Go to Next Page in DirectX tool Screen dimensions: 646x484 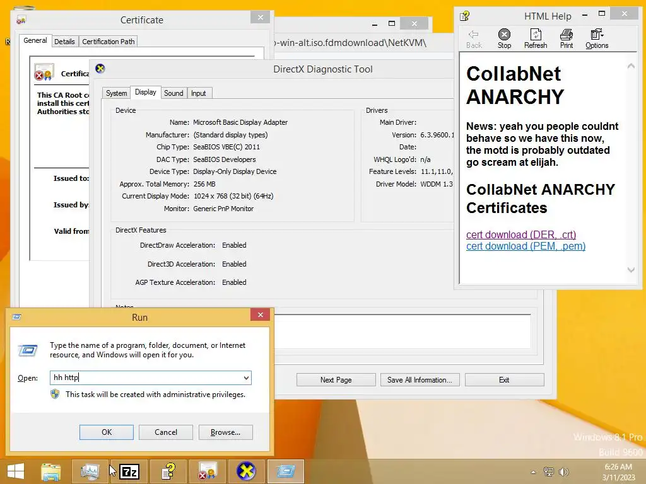click(336, 380)
